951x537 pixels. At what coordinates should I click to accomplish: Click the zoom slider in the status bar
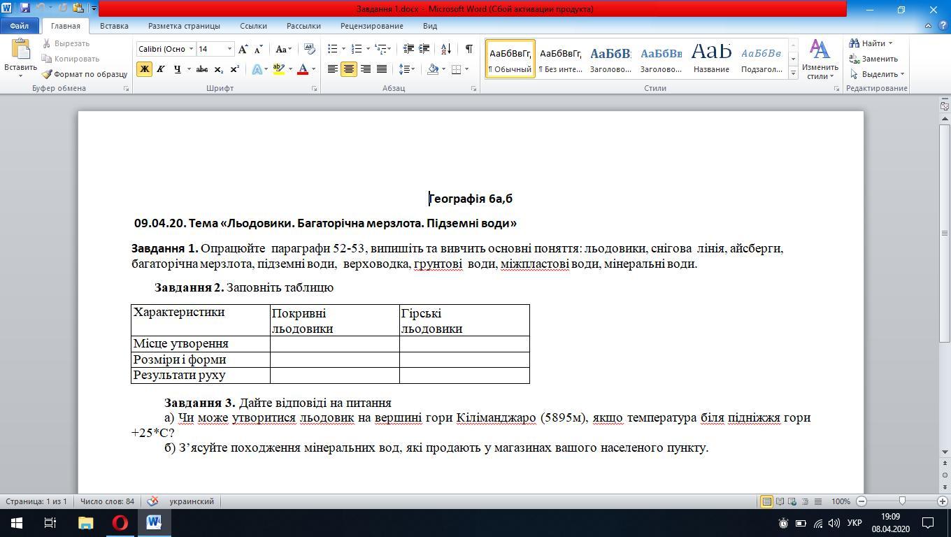point(902,501)
